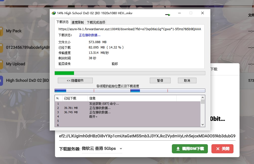Image resolution: width=254 pixels, height=164 pixels.
Task: Click thread list scrollbar down arrow
Action: pos(203,125)
